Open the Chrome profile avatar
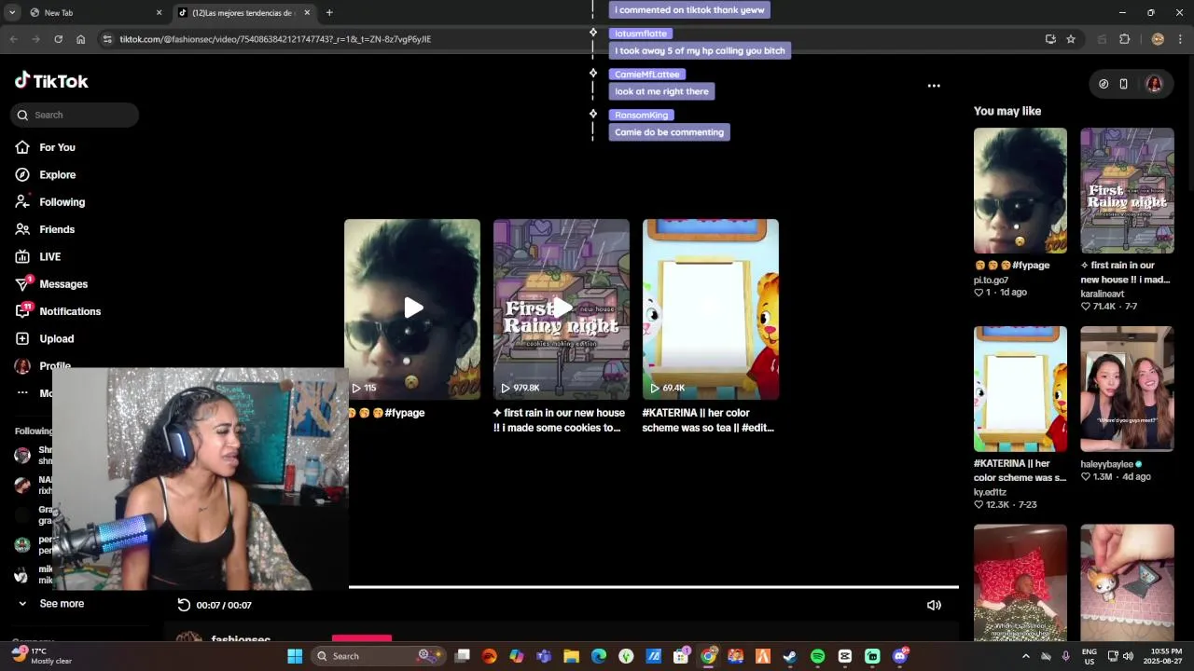Screen dimensions: 1194x671 1158,39
